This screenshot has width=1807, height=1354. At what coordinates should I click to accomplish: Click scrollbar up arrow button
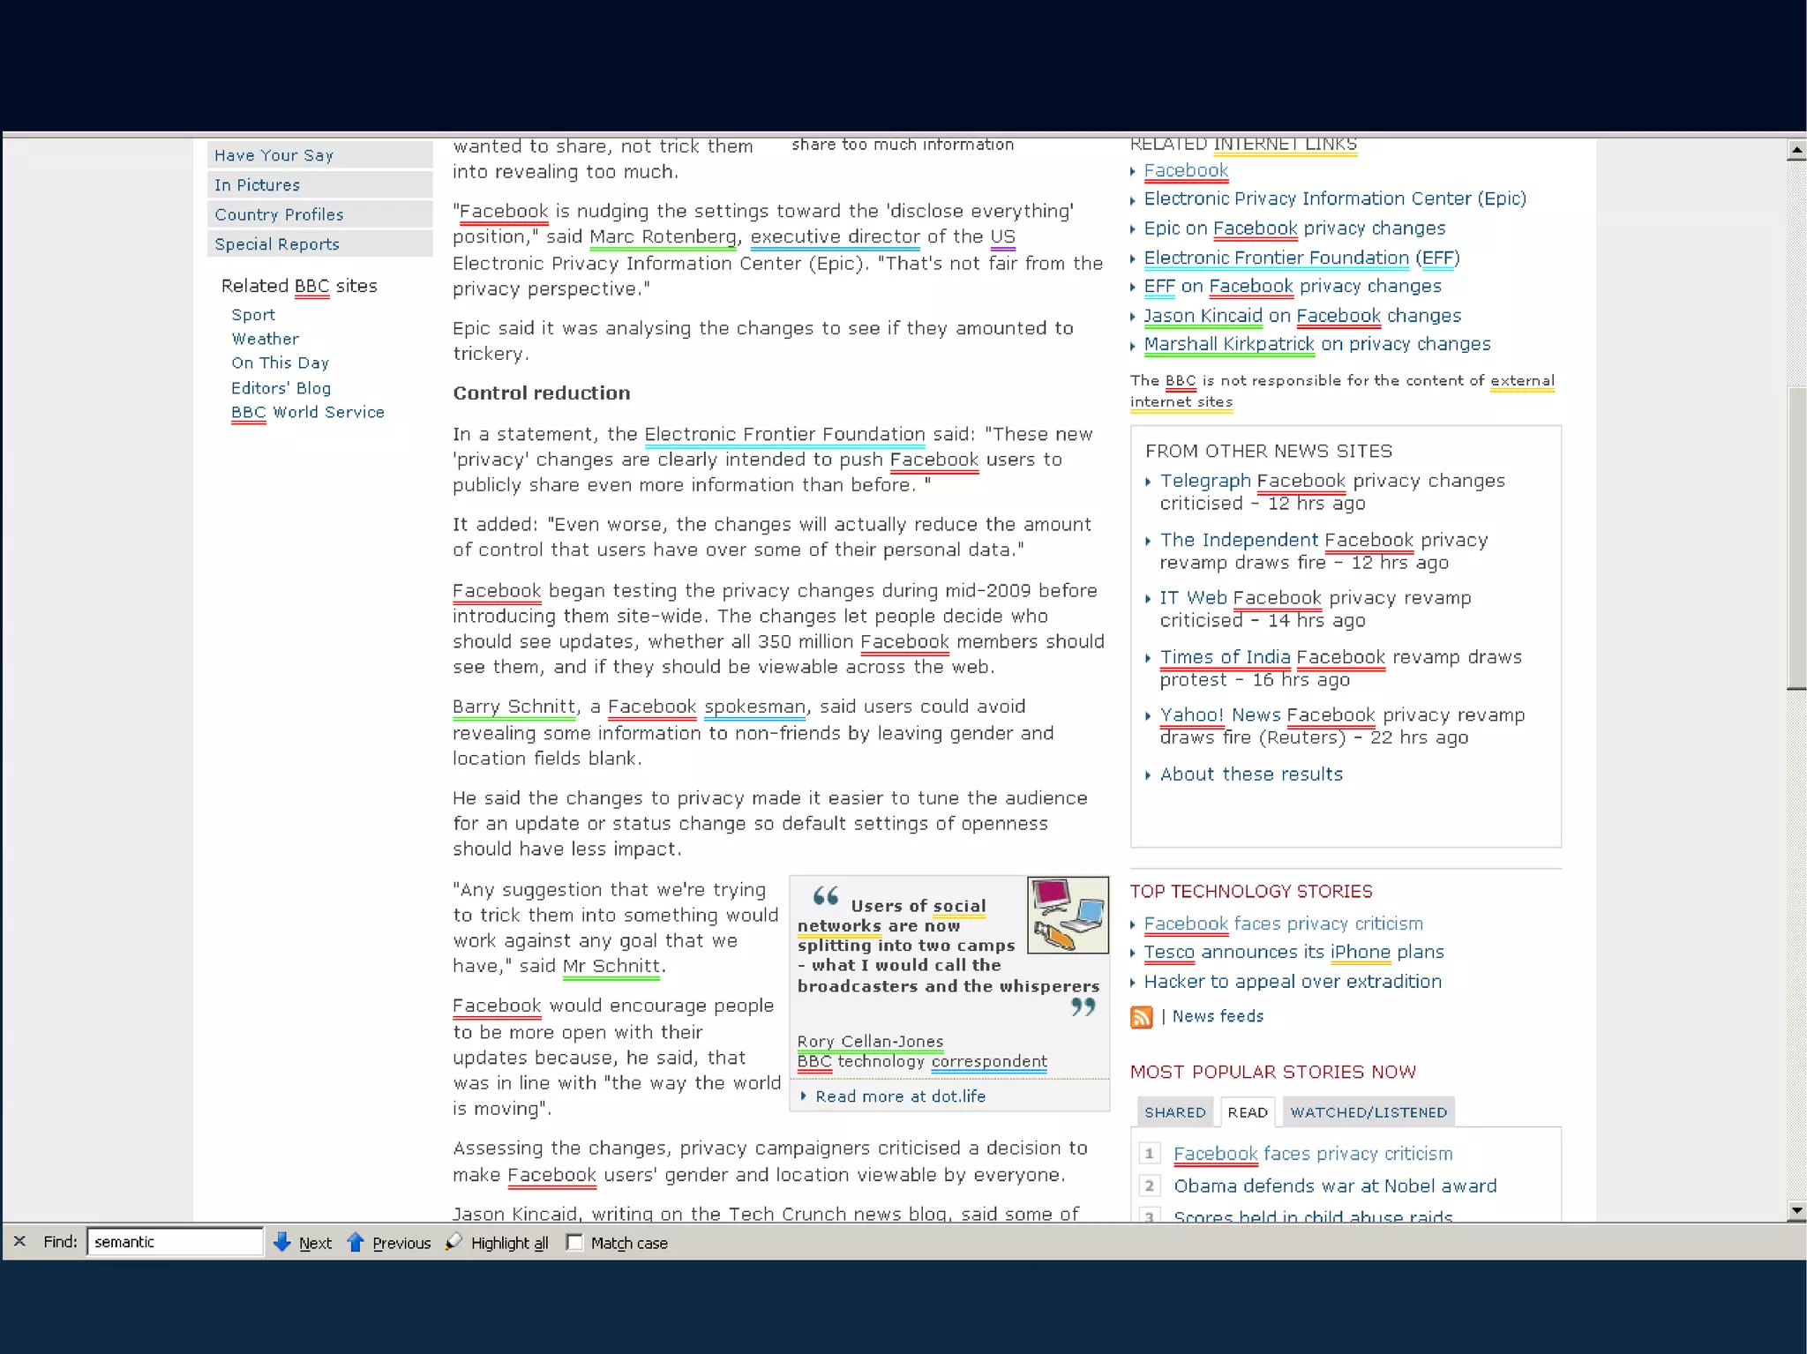[x=1796, y=151]
